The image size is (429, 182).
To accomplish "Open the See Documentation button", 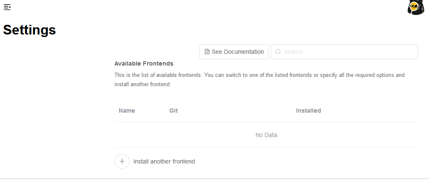I will click(x=234, y=52).
